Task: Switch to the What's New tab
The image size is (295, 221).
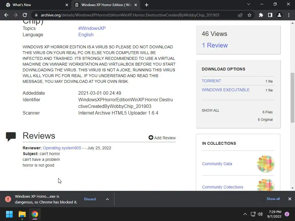Action: [x=36, y=5]
